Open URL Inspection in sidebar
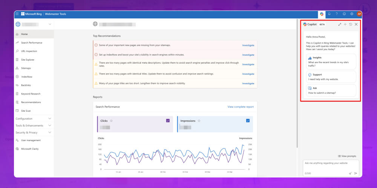The image size is (377, 188). pyautogui.click(x=34, y=51)
